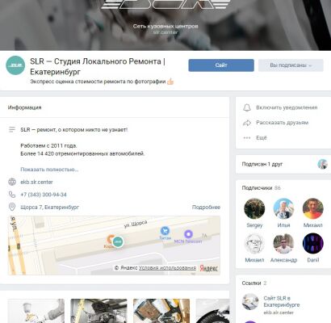
Task: Click phone number +7 (343) 300-94-34
Action: [44, 195]
